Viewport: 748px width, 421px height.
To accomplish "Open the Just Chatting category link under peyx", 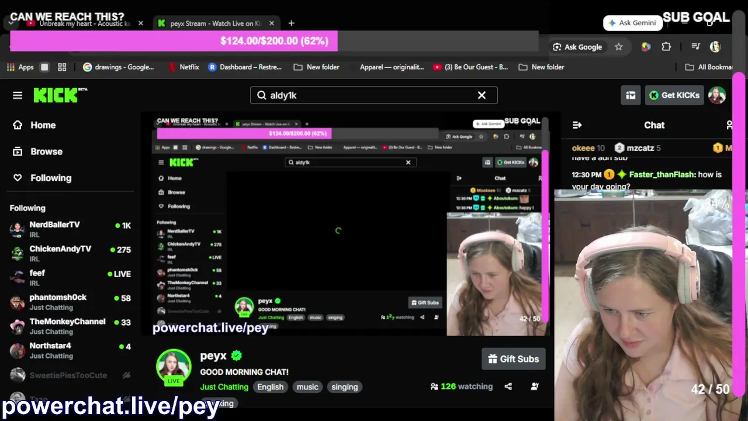I will pos(224,387).
